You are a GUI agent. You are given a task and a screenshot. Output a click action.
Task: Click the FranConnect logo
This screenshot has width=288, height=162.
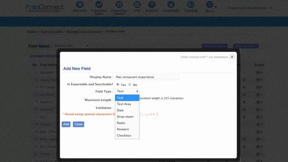click(x=45, y=8)
